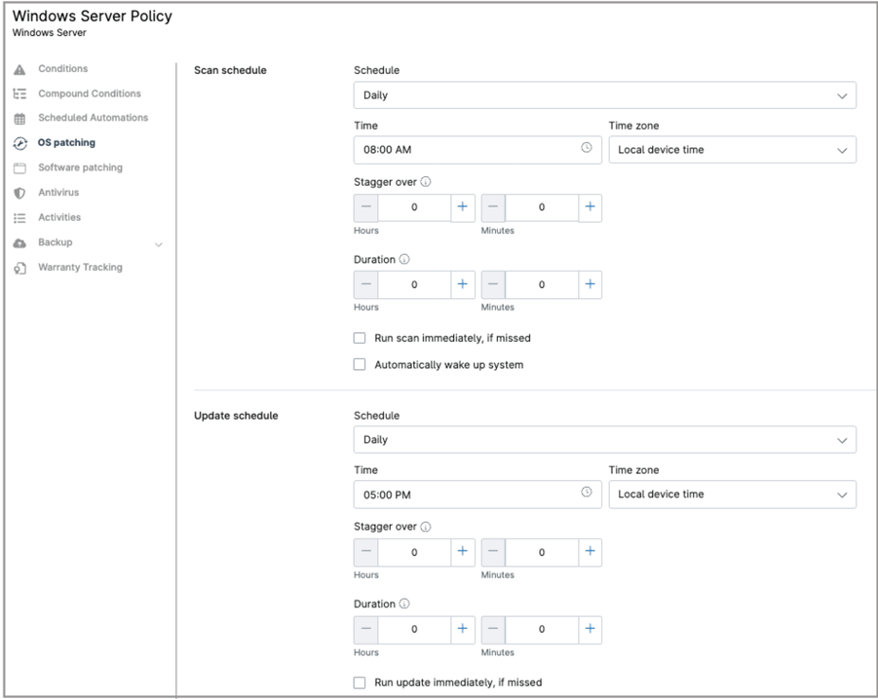878x699 pixels.
Task: Increase Update schedule Stagger over minutes
Action: click(x=590, y=552)
